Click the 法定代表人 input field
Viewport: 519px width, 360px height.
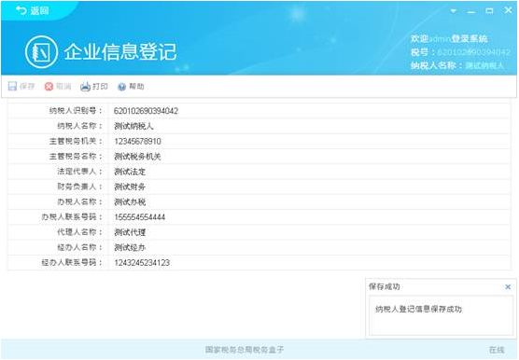[x=308, y=172]
